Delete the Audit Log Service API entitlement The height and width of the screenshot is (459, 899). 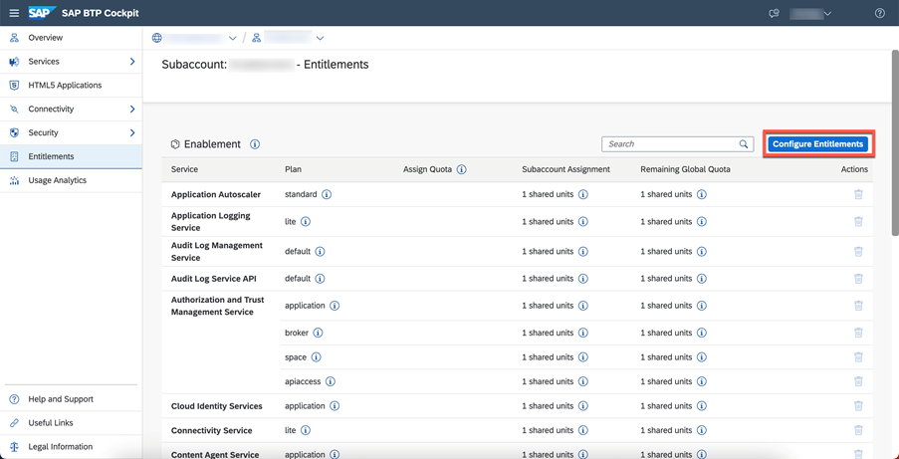click(858, 279)
